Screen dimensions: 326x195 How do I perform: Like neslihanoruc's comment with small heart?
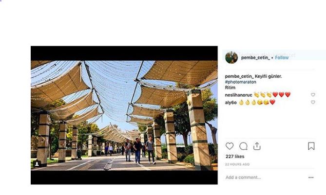[x=313, y=95]
